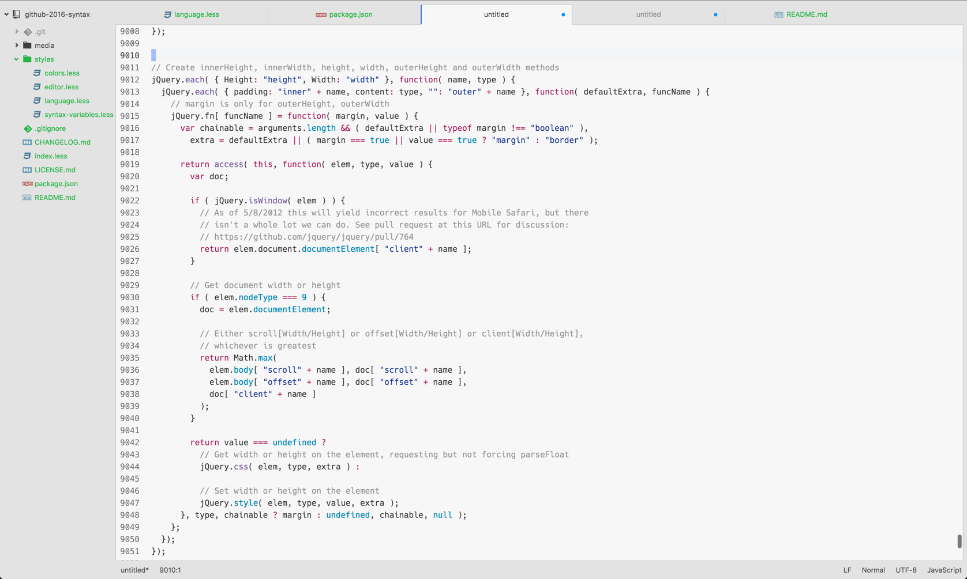Click "nodeType" on line 9030
Viewport: 967px width, 579px height.
[x=258, y=297]
